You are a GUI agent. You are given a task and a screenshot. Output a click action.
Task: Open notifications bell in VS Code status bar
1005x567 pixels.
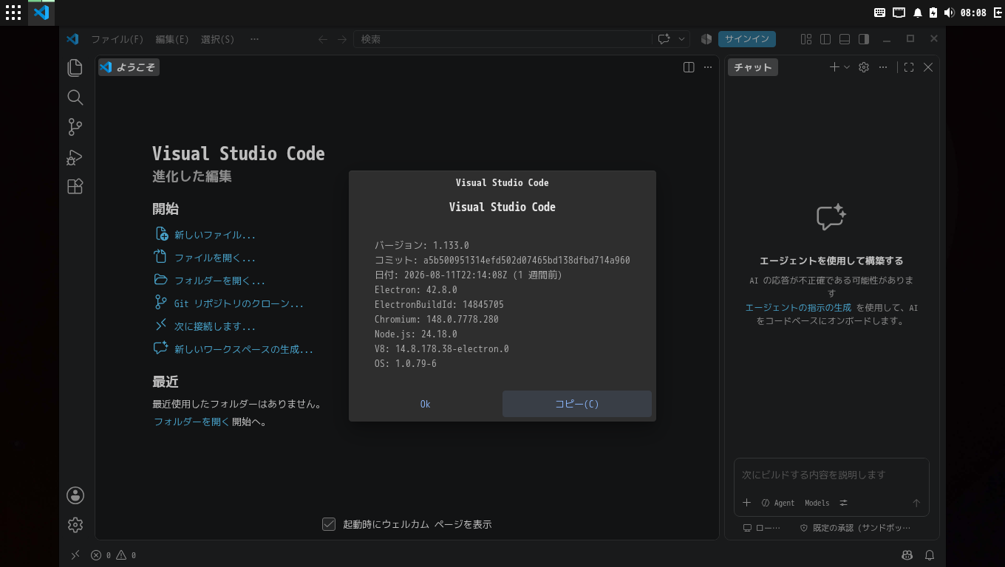coord(930,555)
